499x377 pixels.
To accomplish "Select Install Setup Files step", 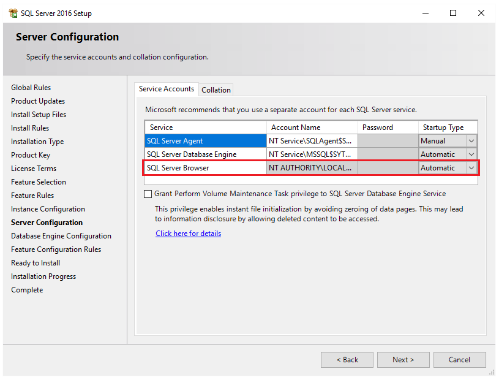I will [x=39, y=115].
